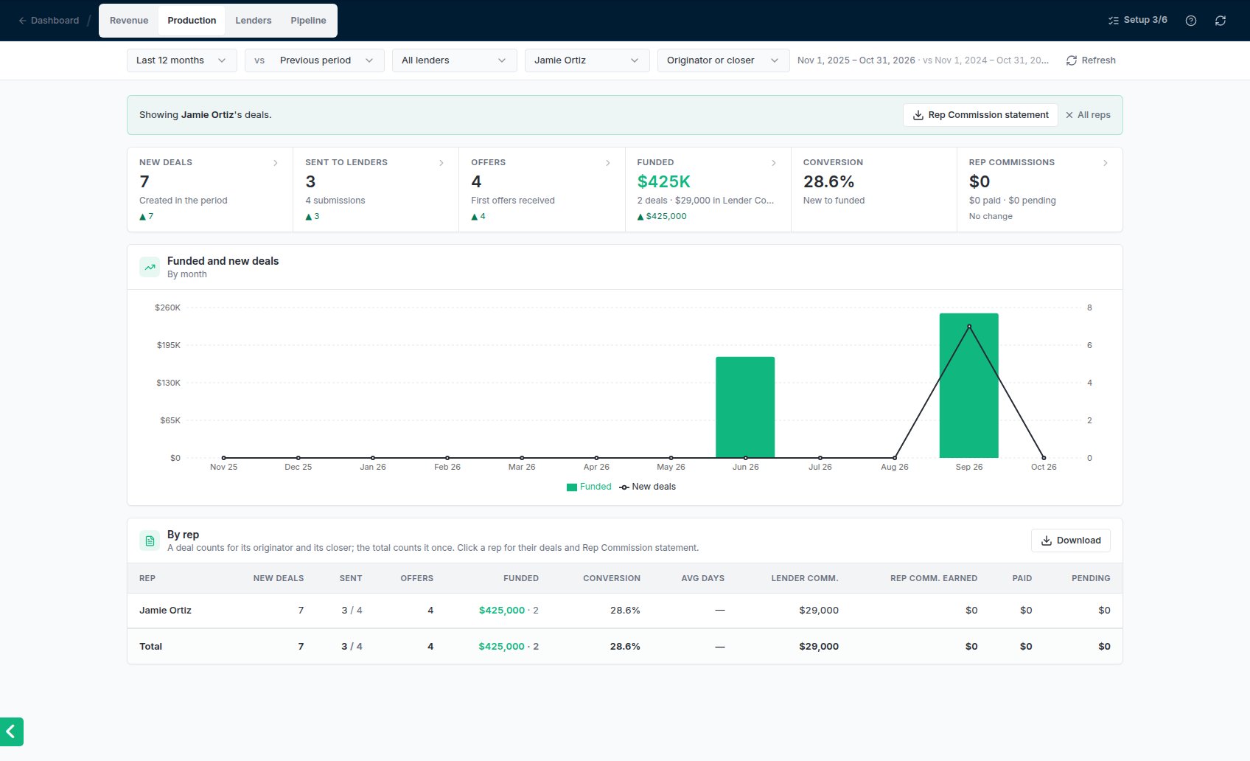The image size is (1250, 761).
Task: Open the Jamie Ortiz rep dropdown
Action: point(587,60)
